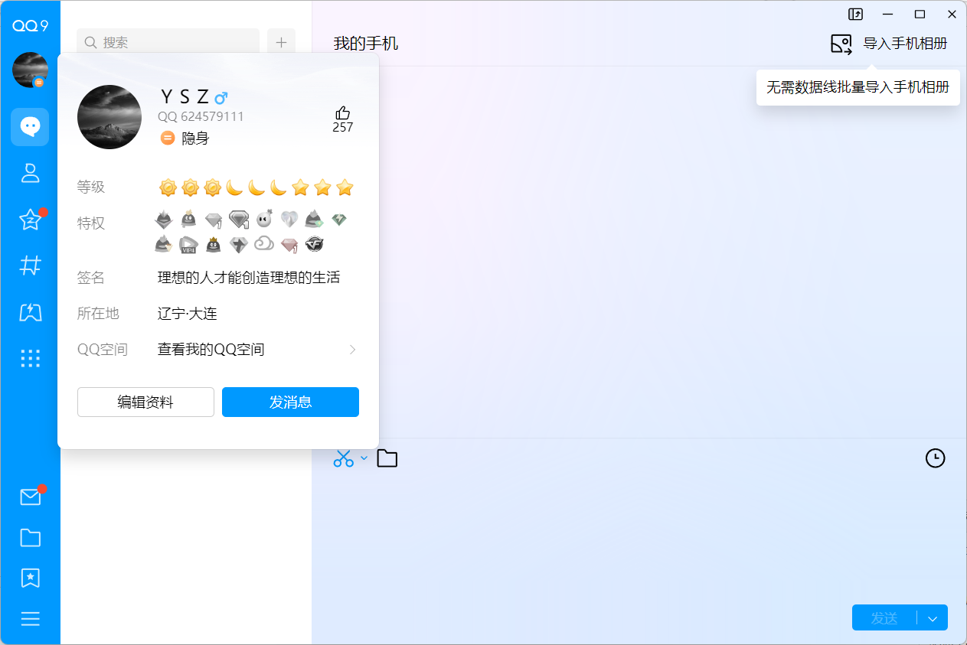
Task: Click the pin-window icon in title bar
Action: coord(856,14)
